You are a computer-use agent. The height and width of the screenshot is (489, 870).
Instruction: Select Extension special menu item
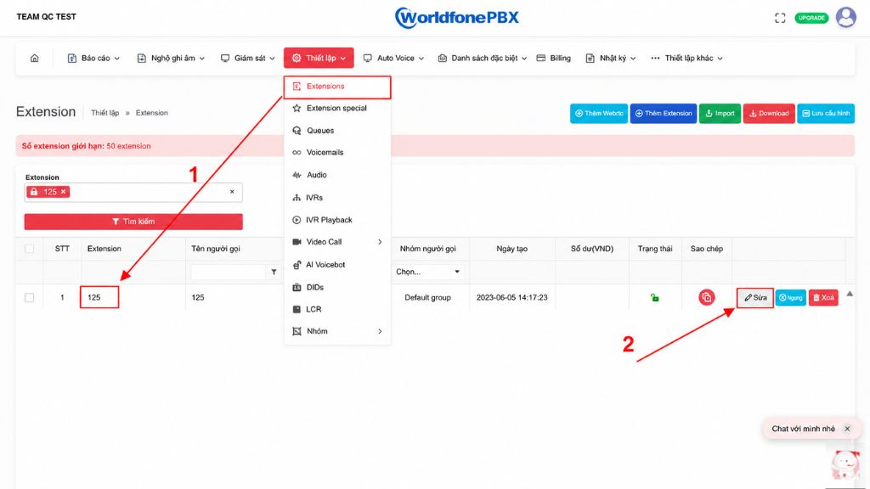(337, 108)
